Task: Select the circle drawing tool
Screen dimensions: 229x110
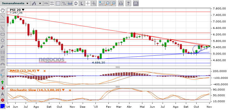Action: click(x=3, y=40)
